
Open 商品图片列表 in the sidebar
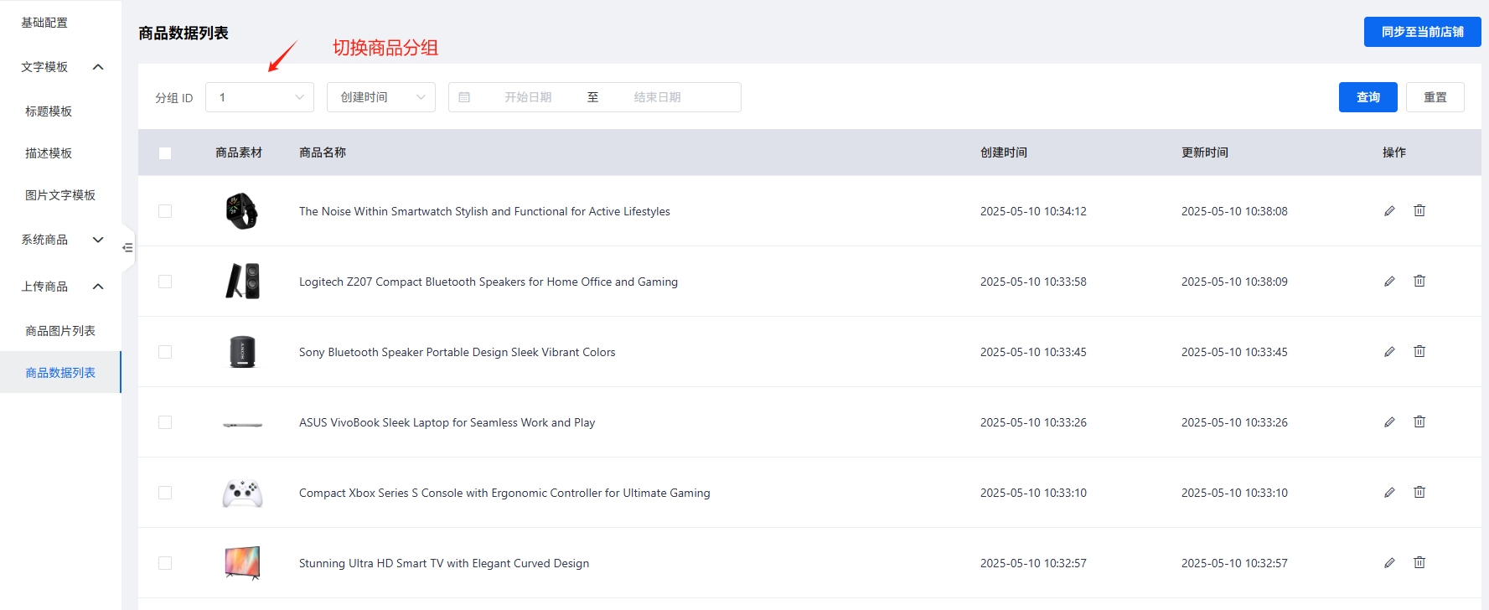pyautogui.click(x=60, y=331)
